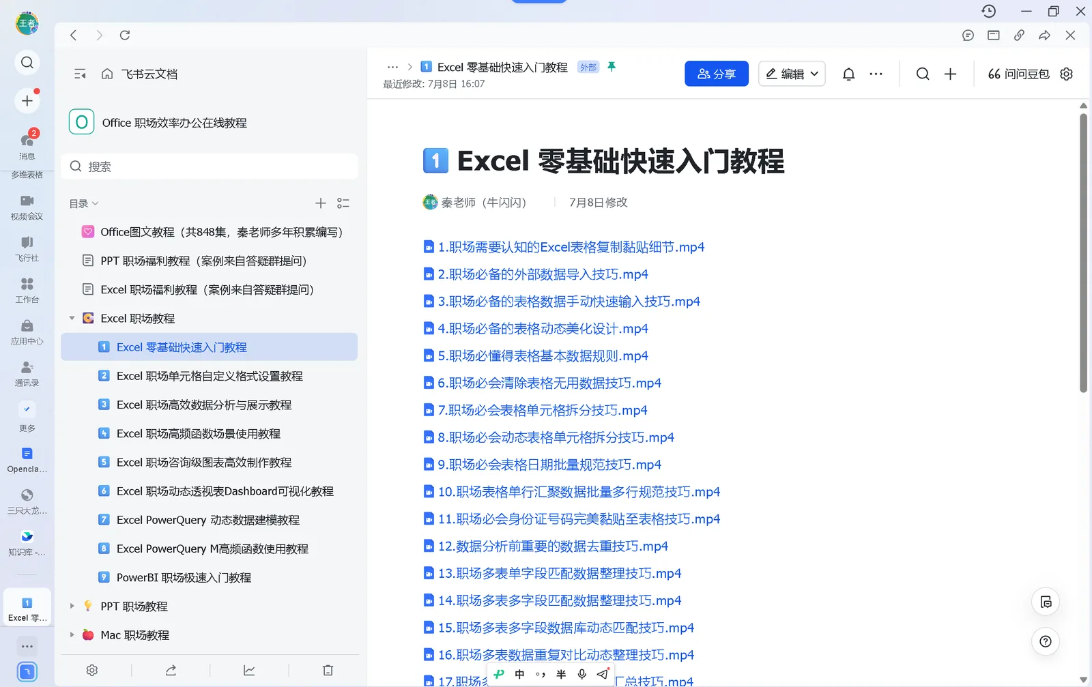Select Excel 职场高频函数场景使用教程 in tree
1092x687 pixels.
point(210,434)
